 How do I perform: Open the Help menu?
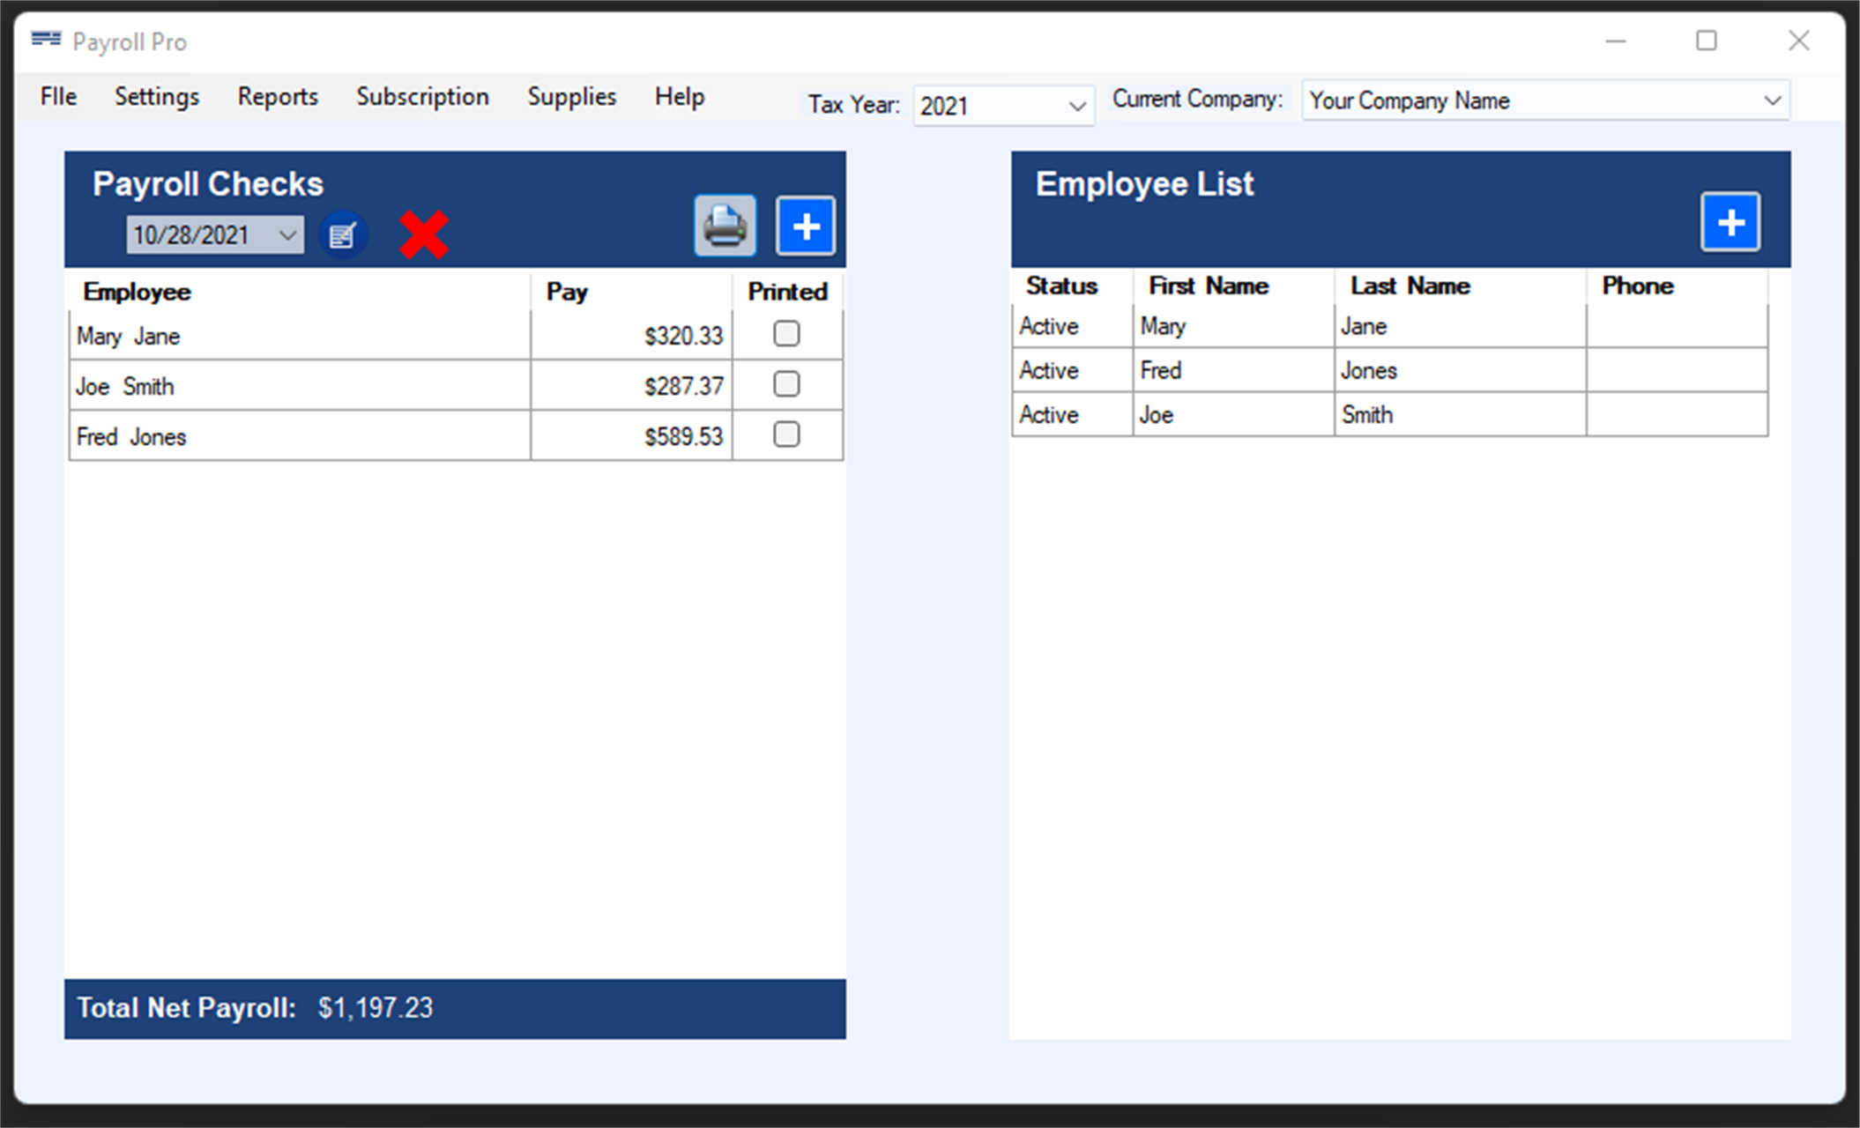(x=679, y=96)
